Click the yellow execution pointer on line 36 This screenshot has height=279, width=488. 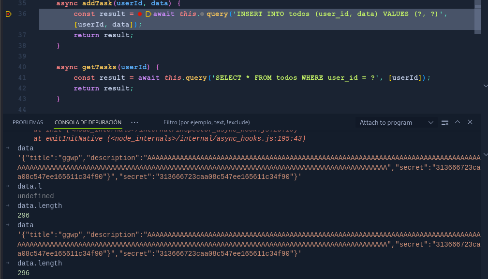click(8, 15)
